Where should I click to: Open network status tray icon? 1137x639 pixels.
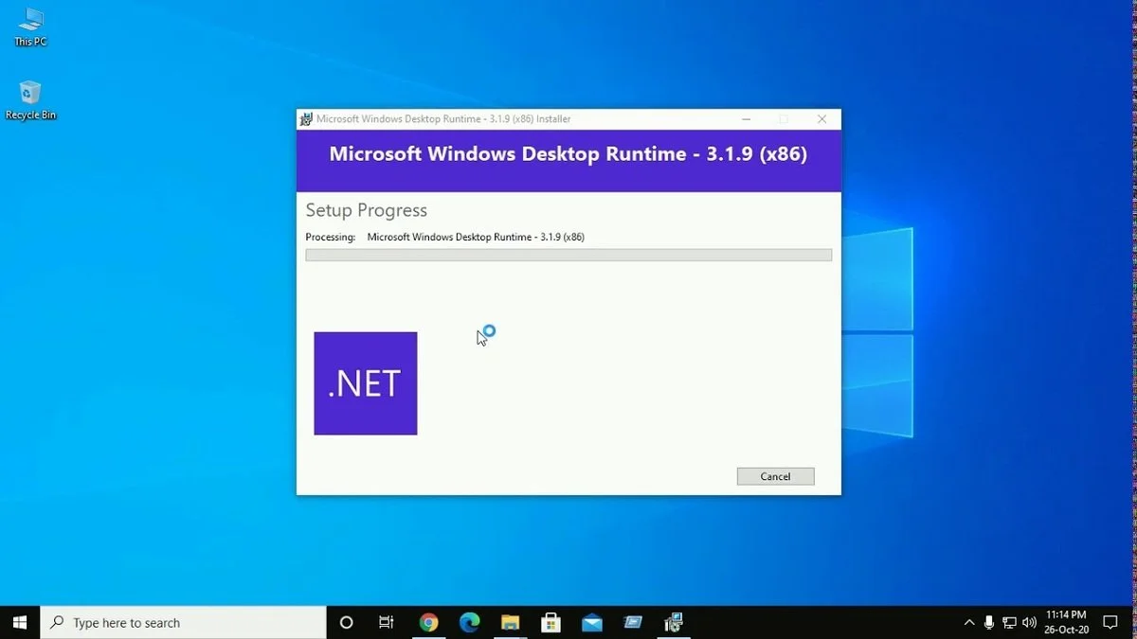(x=1009, y=623)
